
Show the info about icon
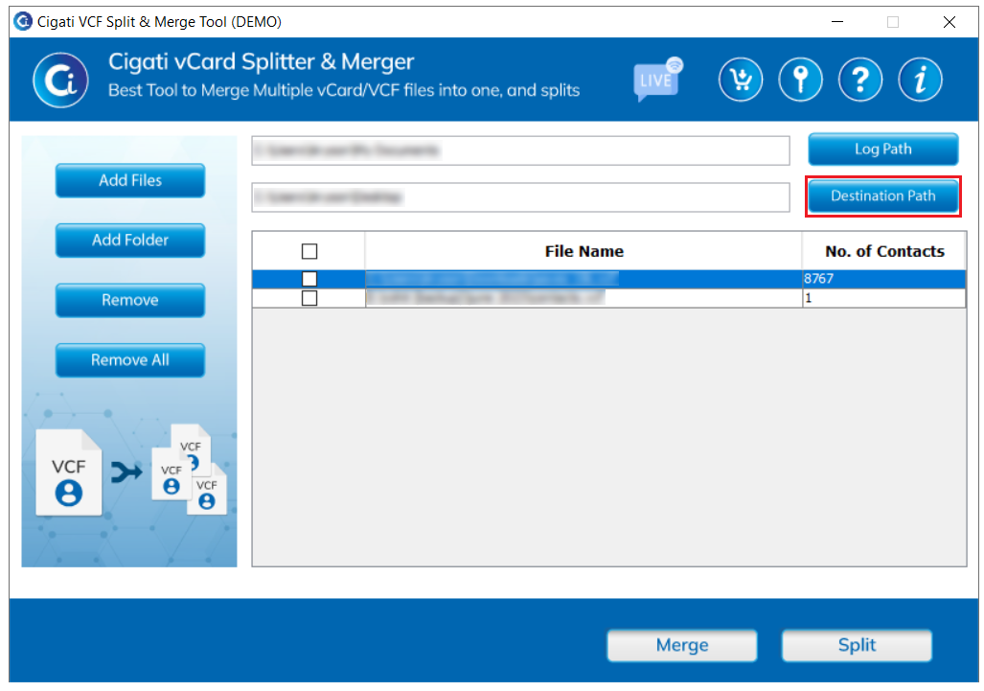coord(920,80)
